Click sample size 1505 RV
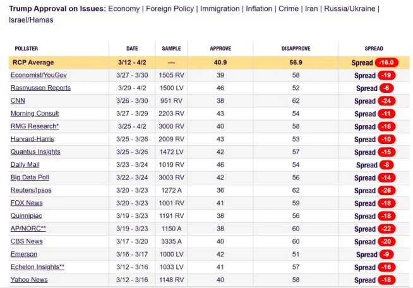The width and height of the screenshot is (413, 288). pyautogui.click(x=172, y=75)
